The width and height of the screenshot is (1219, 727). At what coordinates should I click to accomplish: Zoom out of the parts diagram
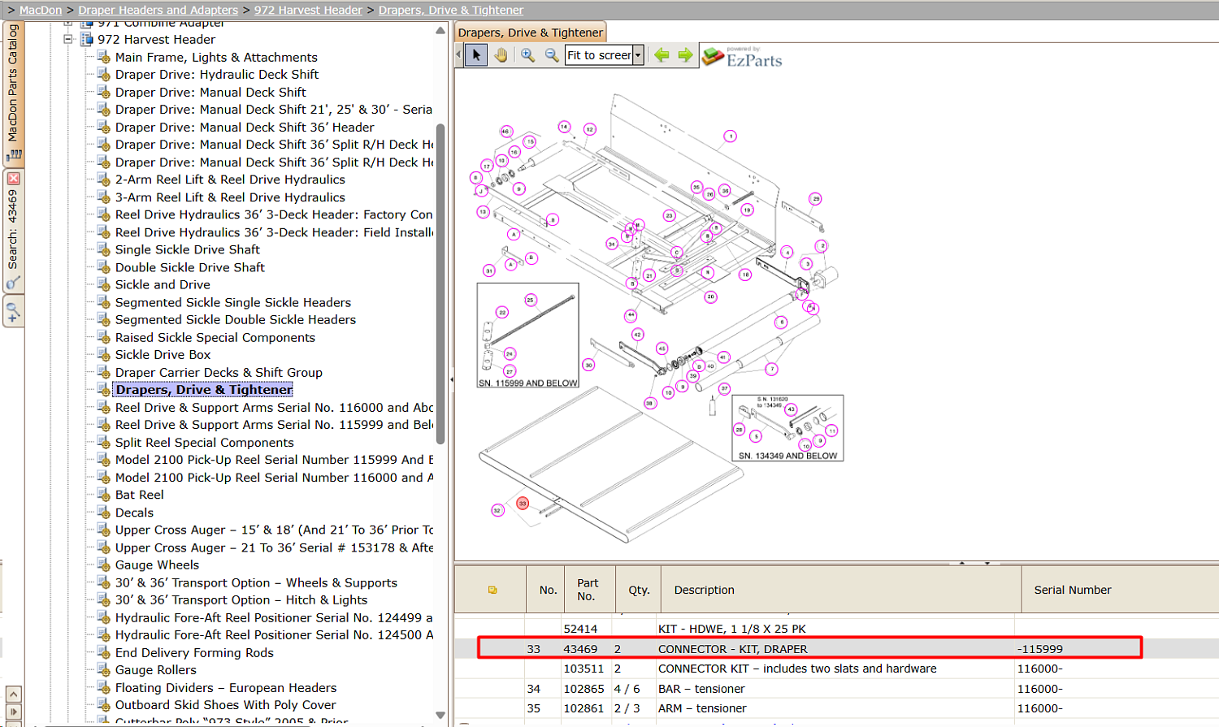(x=552, y=55)
